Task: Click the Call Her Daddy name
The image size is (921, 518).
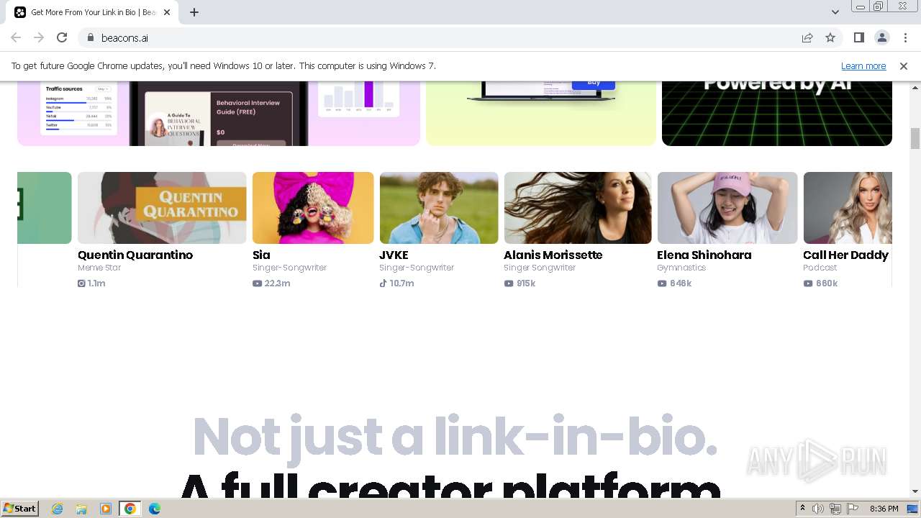Action: pyautogui.click(x=846, y=255)
